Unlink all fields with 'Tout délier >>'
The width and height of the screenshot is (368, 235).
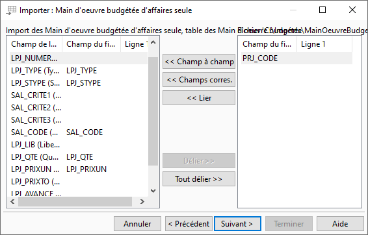[x=199, y=179]
